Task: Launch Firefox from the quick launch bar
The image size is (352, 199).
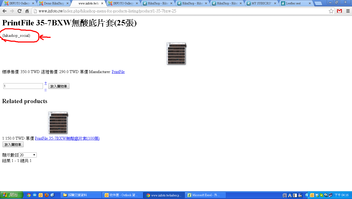Action: 47,195
